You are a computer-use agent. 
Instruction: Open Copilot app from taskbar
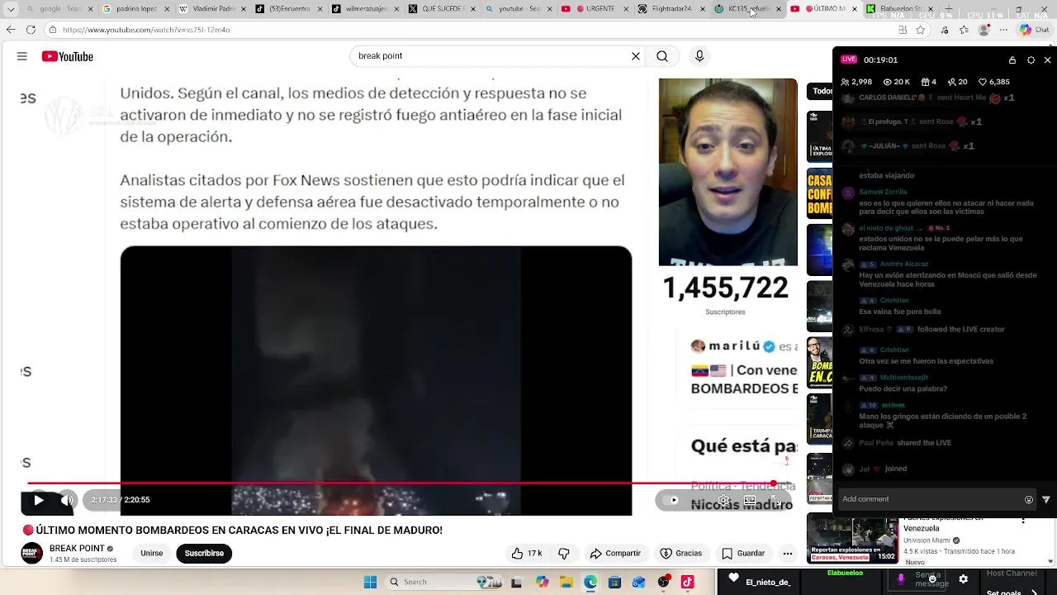[542, 582]
